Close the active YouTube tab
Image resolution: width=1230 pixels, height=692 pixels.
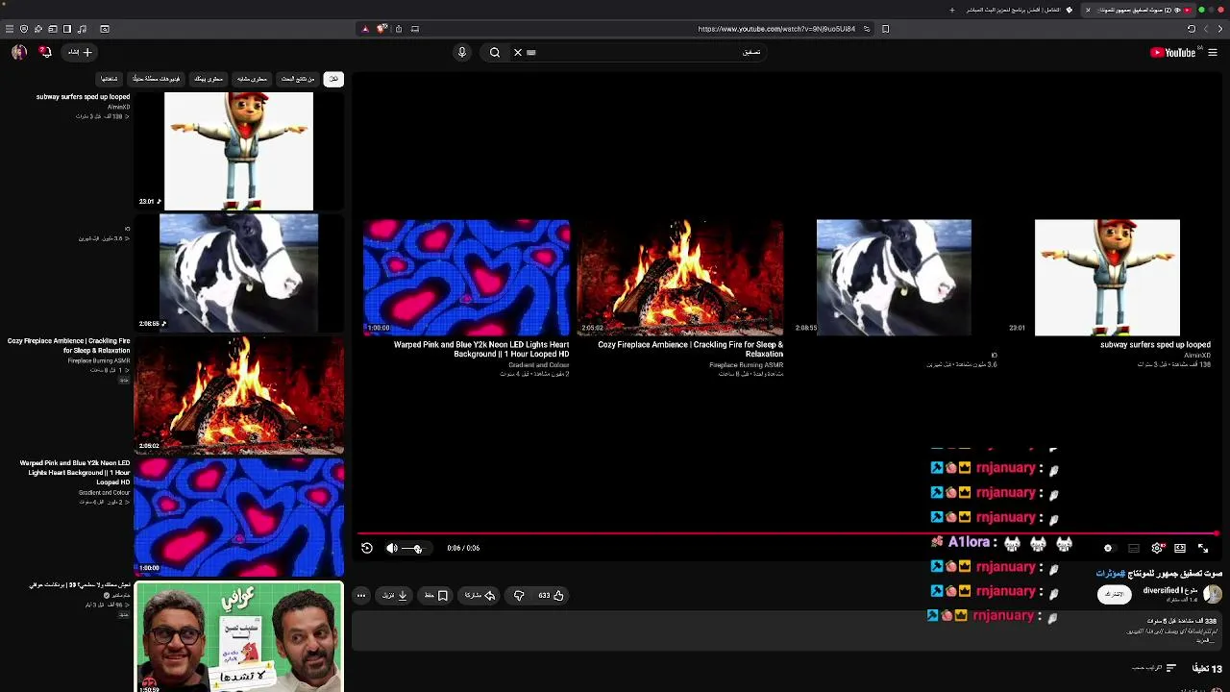[x=1088, y=10]
